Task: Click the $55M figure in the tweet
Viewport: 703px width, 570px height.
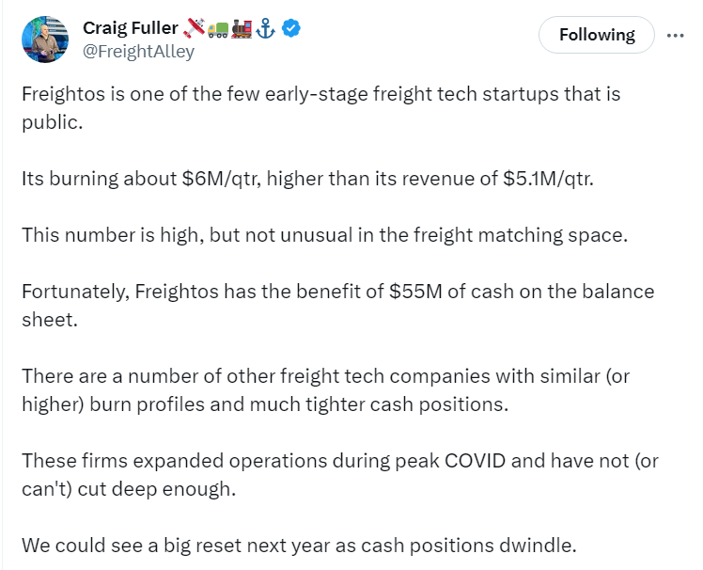Action: point(415,292)
